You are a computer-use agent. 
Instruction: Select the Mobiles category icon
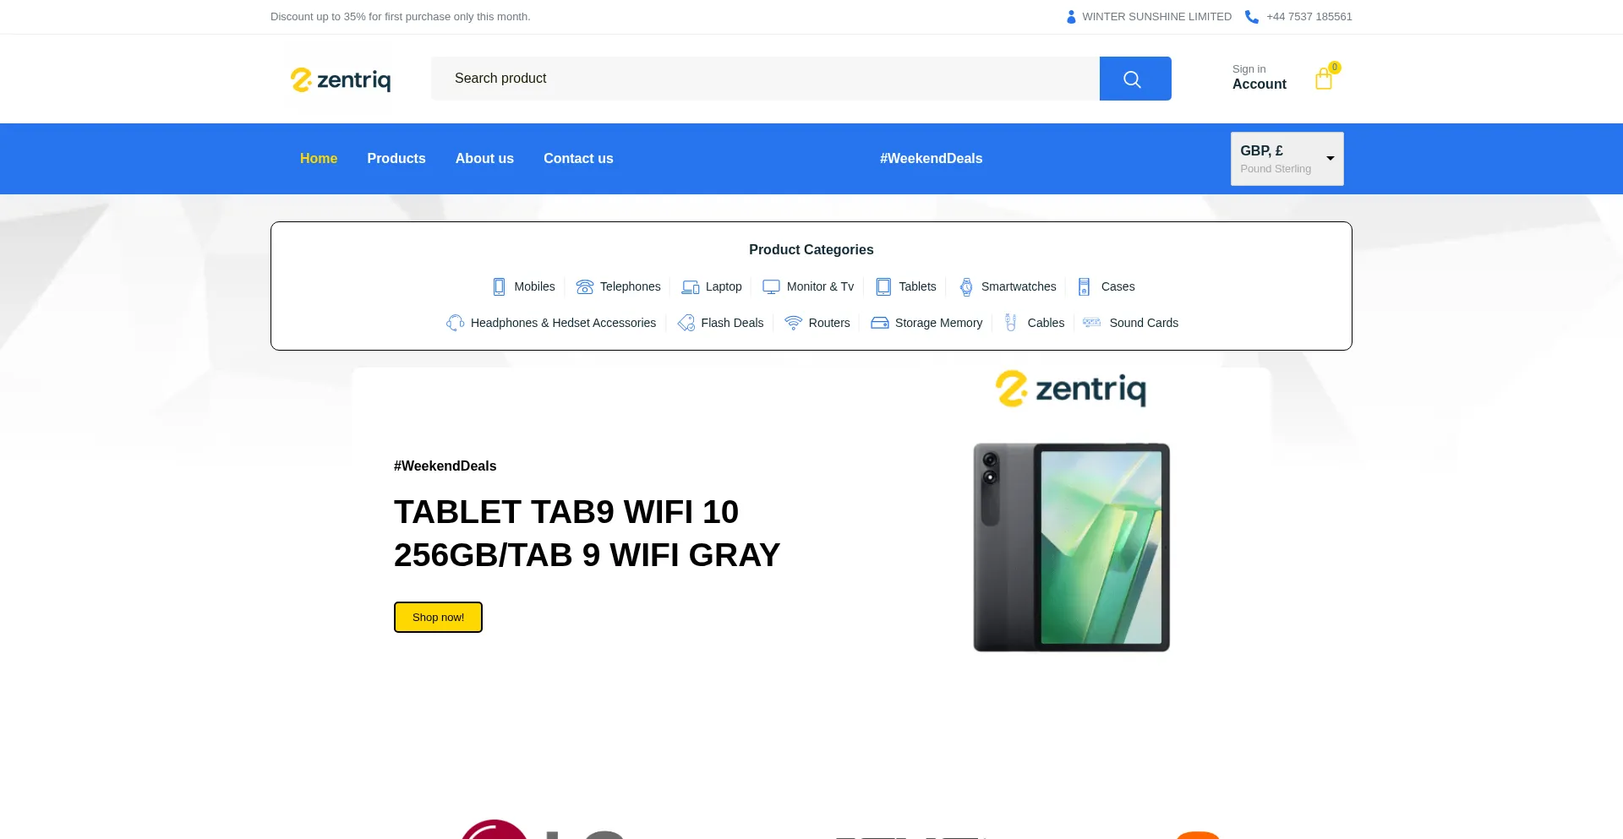[499, 286]
